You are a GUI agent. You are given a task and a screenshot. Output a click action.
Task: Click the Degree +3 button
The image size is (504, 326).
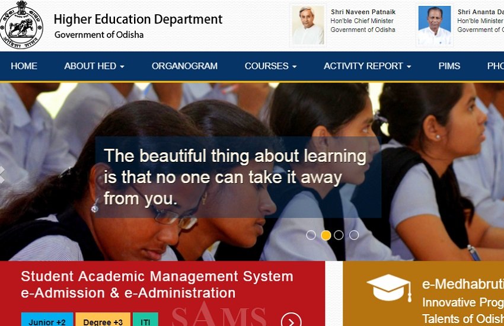pyautogui.click(x=103, y=319)
